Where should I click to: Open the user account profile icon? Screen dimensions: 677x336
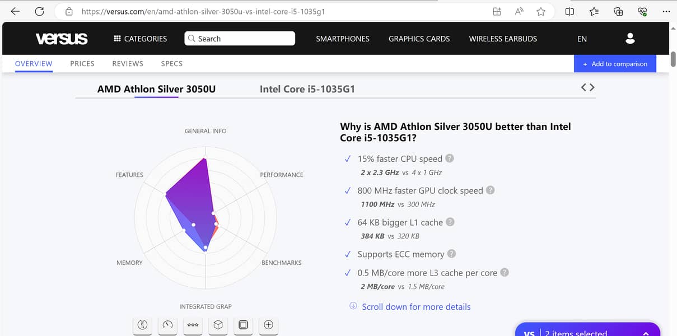(630, 39)
